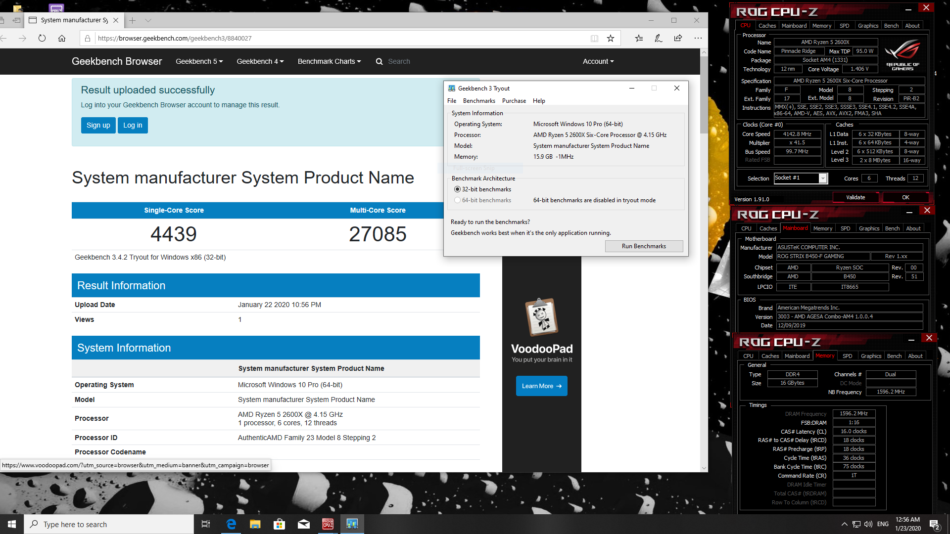Screen dimensions: 950x534
Task: Click the browser address bar URL
Action: click(x=175, y=38)
